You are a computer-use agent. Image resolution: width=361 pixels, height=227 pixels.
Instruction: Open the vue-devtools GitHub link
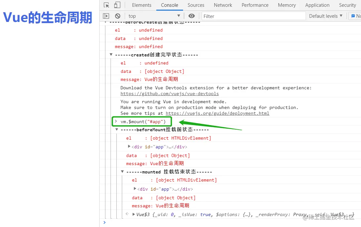[170, 94]
